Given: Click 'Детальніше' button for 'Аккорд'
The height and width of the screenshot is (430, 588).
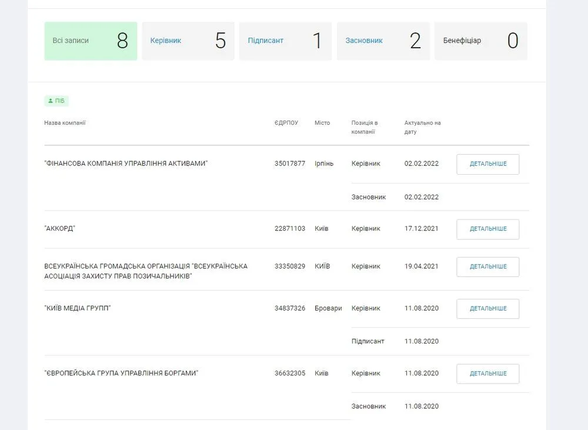Looking at the screenshot, I should (487, 229).
